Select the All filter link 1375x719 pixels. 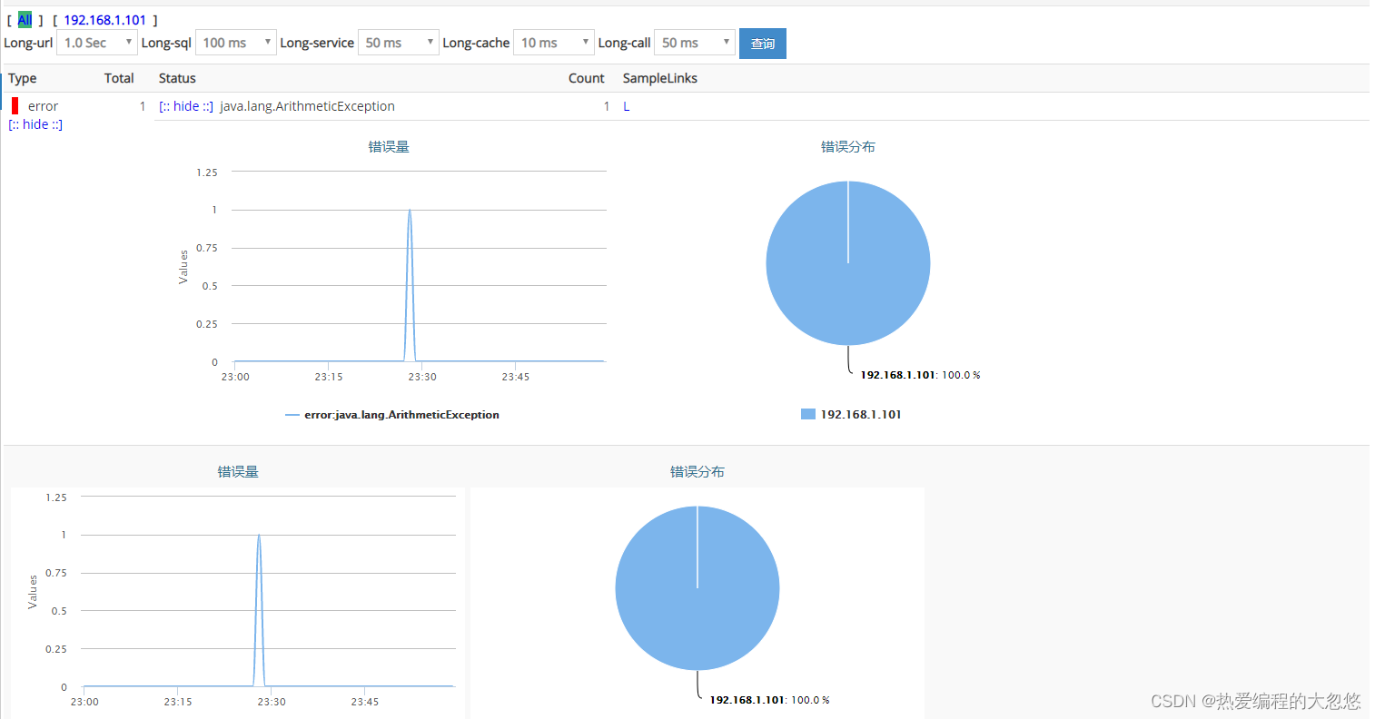pos(25,20)
